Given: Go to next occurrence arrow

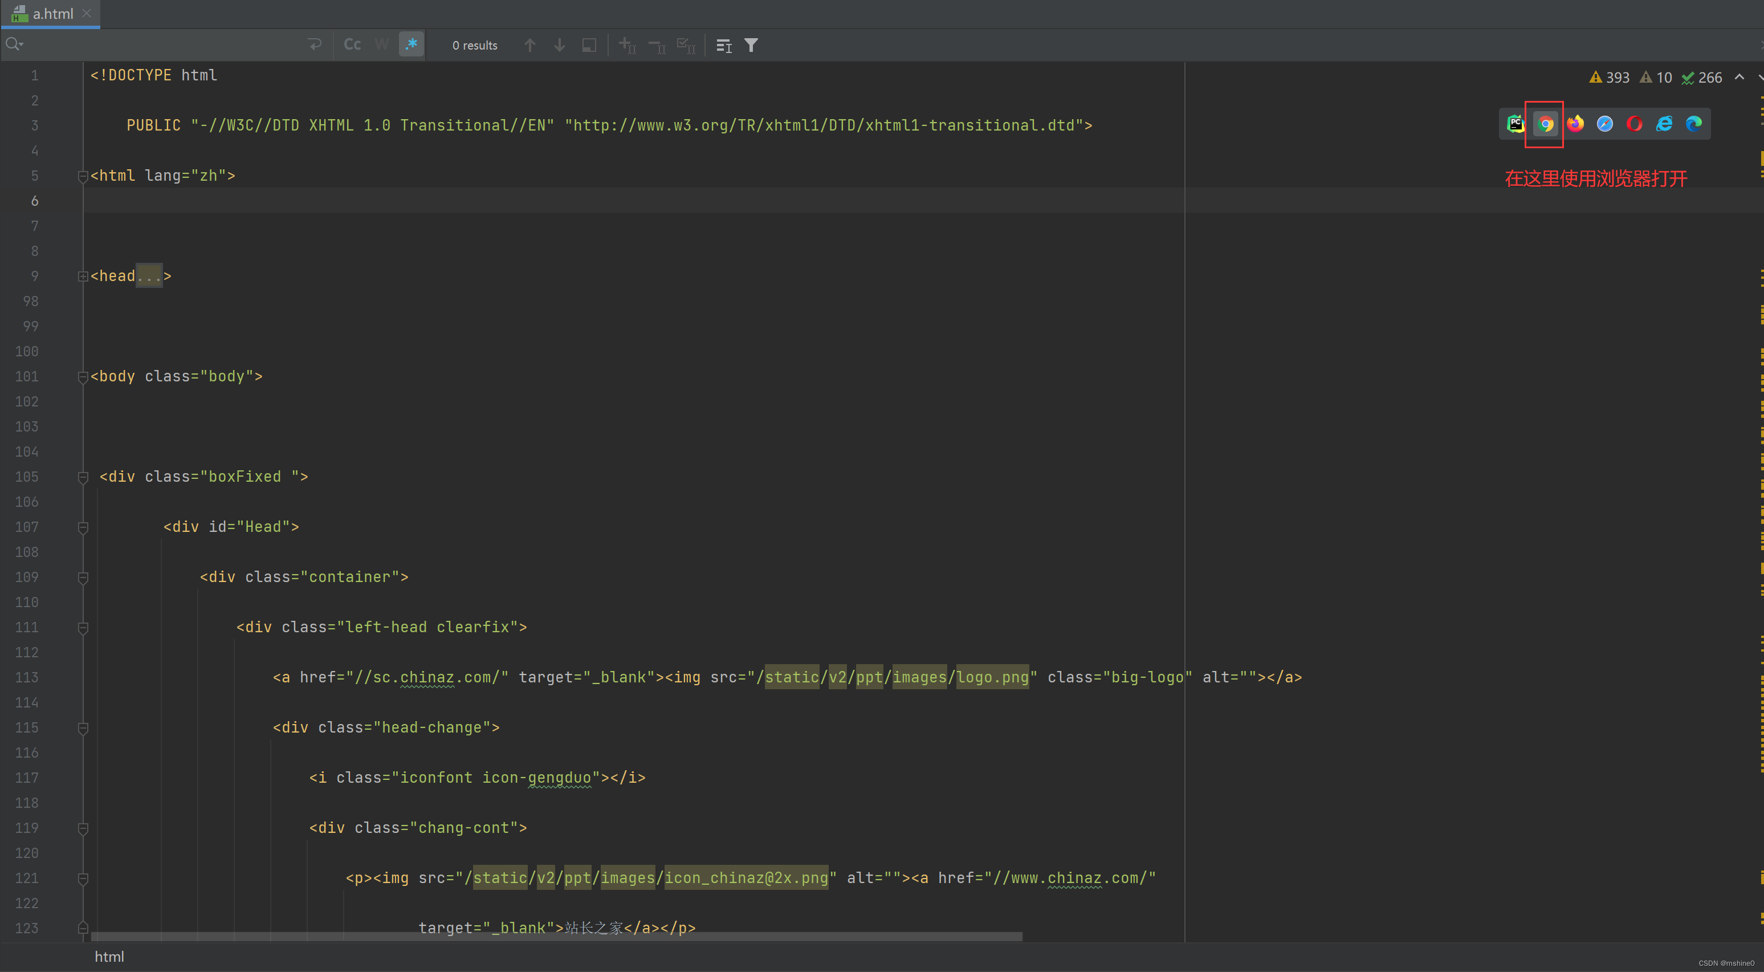Looking at the screenshot, I should pyautogui.click(x=559, y=45).
